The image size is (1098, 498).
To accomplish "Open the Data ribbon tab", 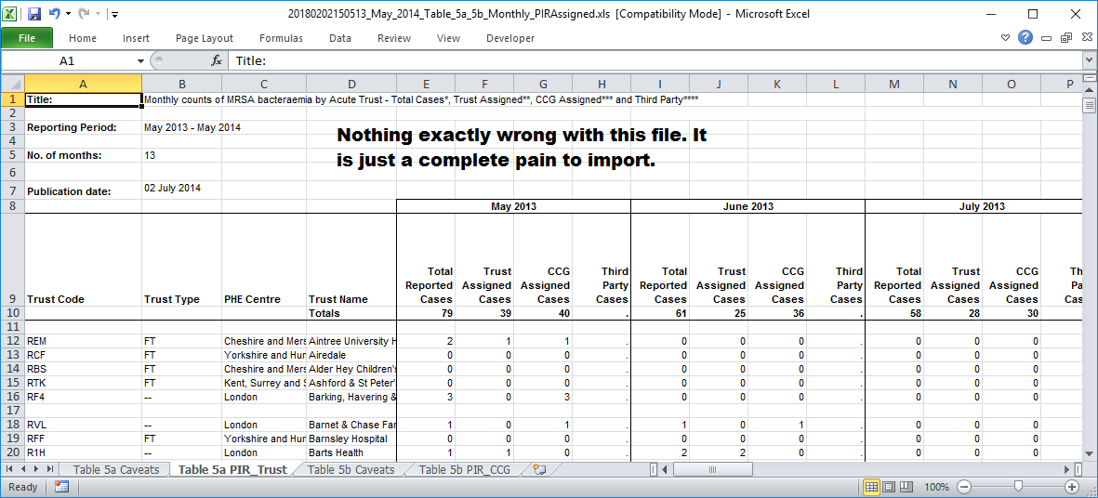I will coord(339,38).
